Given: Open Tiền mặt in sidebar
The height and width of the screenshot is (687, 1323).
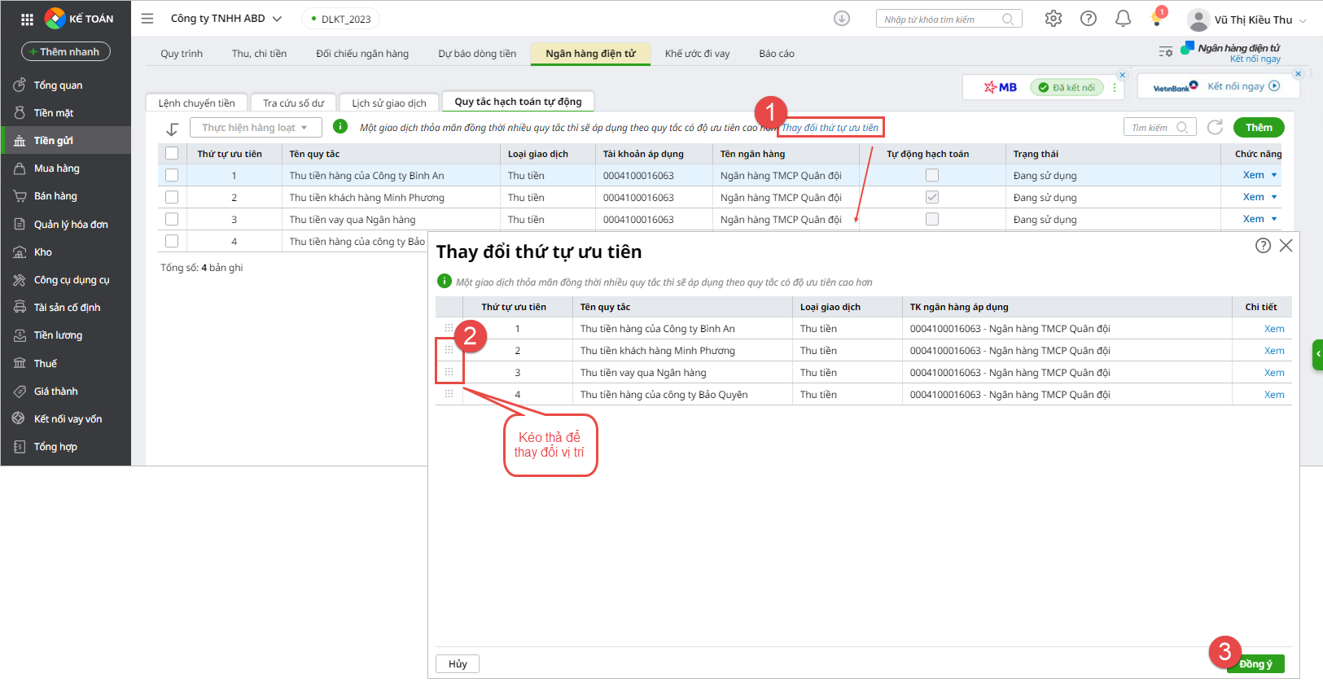Looking at the screenshot, I should tap(65, 113).
